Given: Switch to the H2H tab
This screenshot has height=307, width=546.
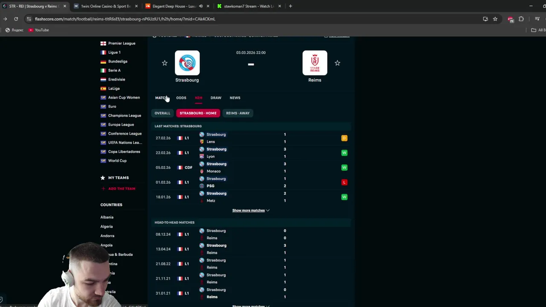Looking at the screenshot, I should click(198, 98).
